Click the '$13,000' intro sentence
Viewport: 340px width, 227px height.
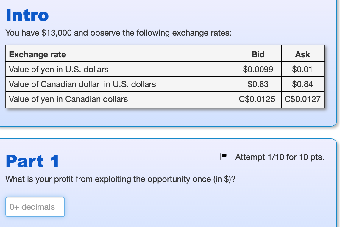(118, 33)
